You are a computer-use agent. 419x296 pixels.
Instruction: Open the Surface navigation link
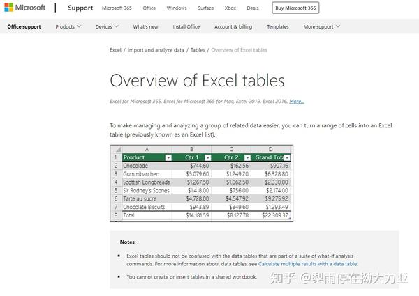(x=205, y=8)
